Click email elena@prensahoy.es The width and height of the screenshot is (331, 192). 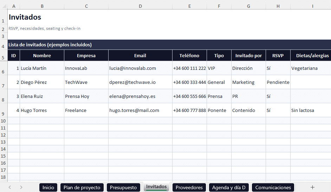141,96
